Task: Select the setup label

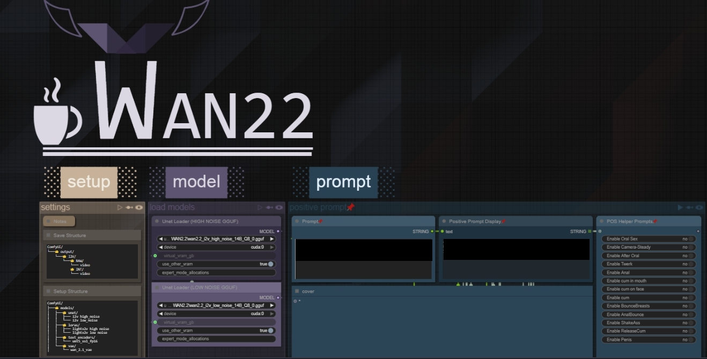Action: 89,182
